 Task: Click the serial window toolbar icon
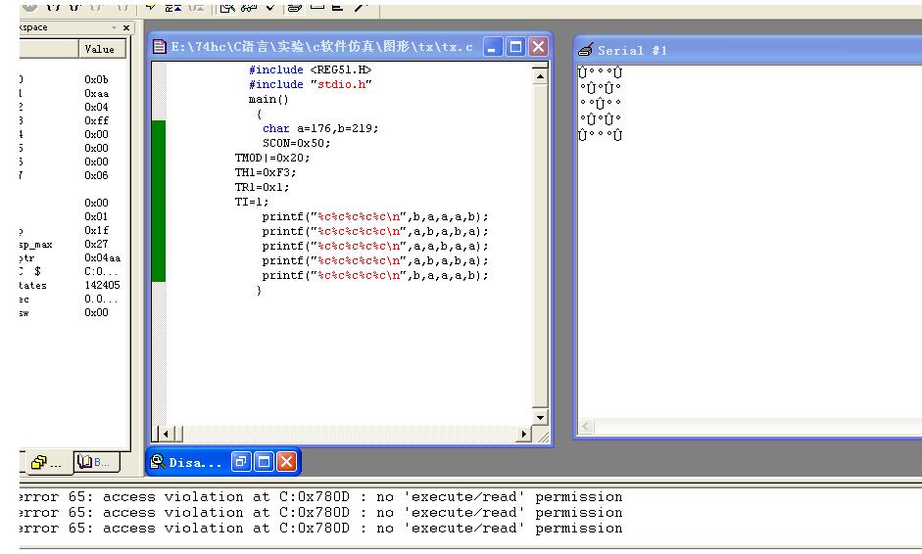pos(295,7)
